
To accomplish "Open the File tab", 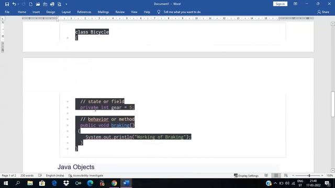I will (x=7, y=12).
